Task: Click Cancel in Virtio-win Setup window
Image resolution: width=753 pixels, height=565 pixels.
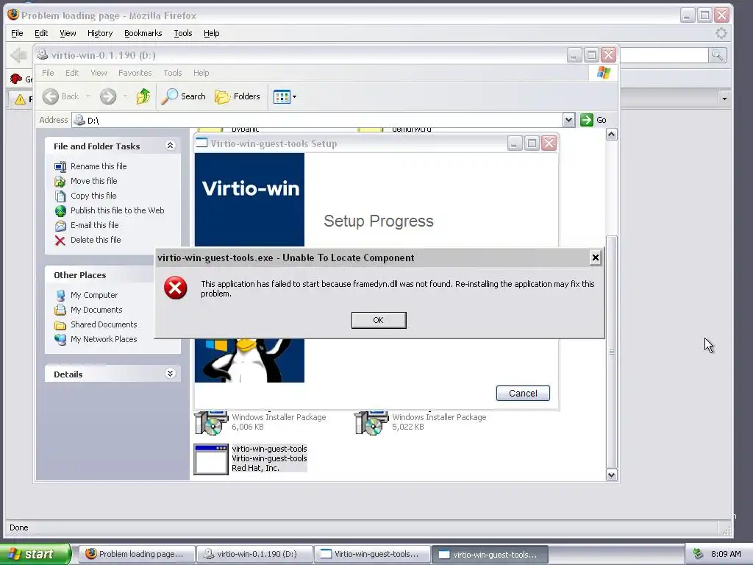Action: [523, 393]
